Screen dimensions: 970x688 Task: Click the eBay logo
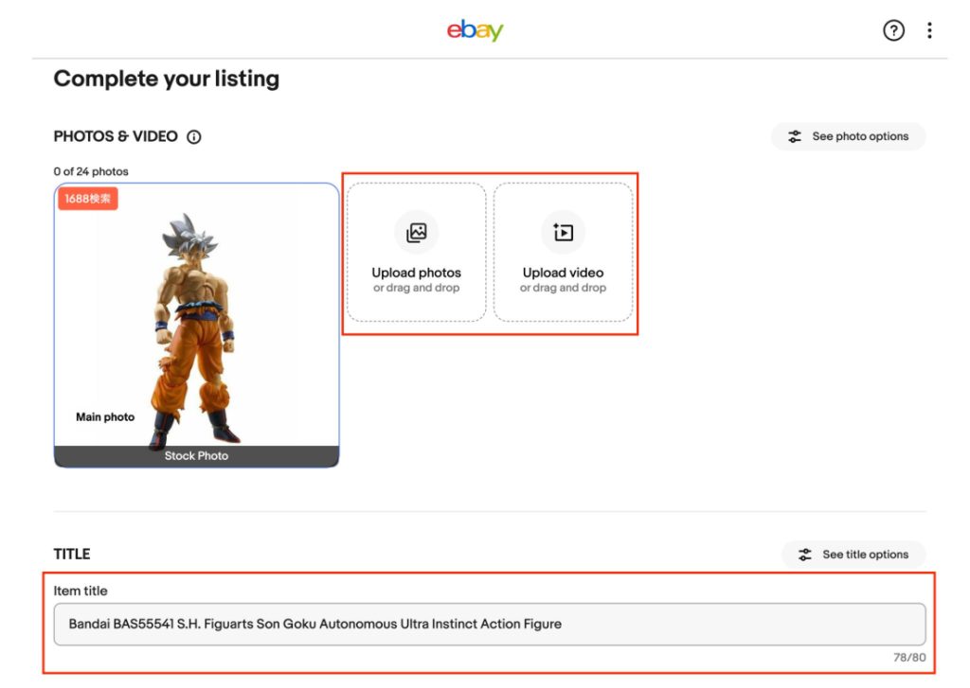tap(476, 29)
